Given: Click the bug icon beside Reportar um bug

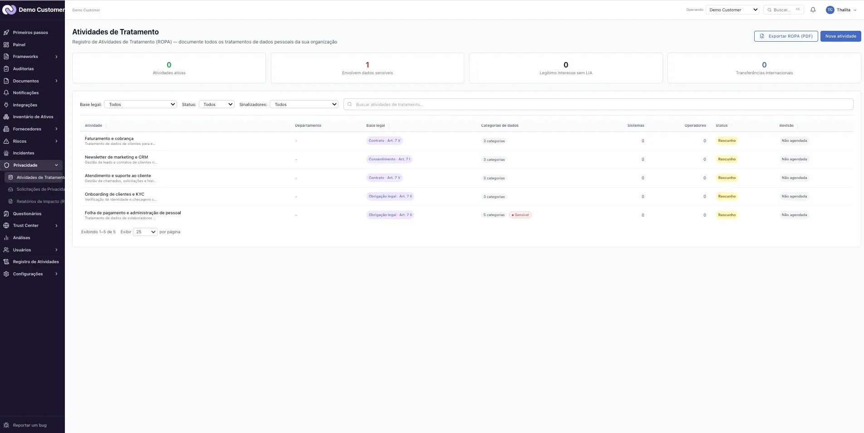Looking at the screenshot, I should click(x=6, y=425).
